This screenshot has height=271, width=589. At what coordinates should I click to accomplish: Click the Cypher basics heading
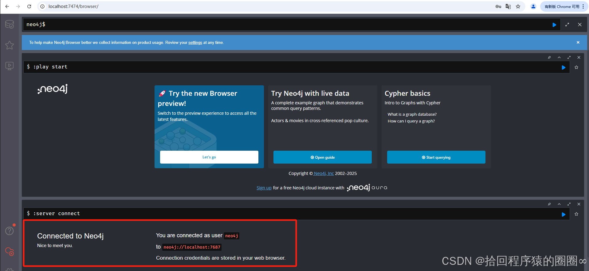pyautogui.click(x=407, y=93)
